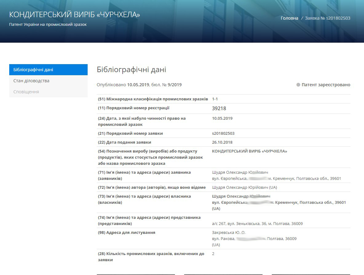Click product name value in row (54)

coord(249,151)
